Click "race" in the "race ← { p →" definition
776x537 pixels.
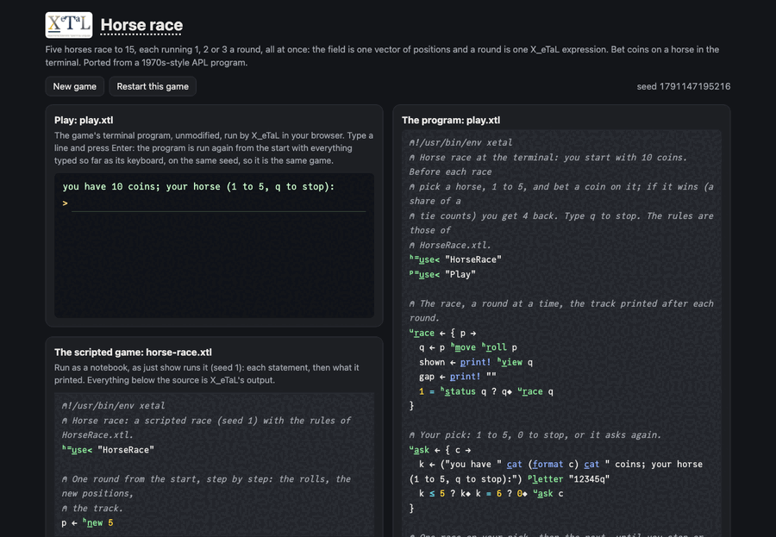[424, 333]
